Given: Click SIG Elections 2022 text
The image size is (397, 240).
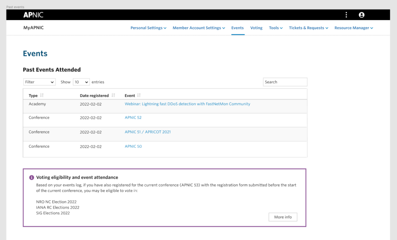Looking at the screenshot, I should coord(53,213).
